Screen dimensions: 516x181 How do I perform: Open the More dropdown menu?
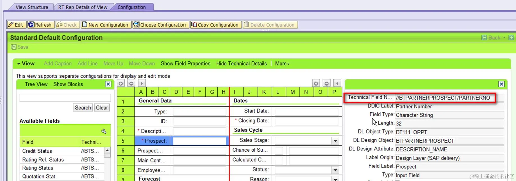pos(282,64)
